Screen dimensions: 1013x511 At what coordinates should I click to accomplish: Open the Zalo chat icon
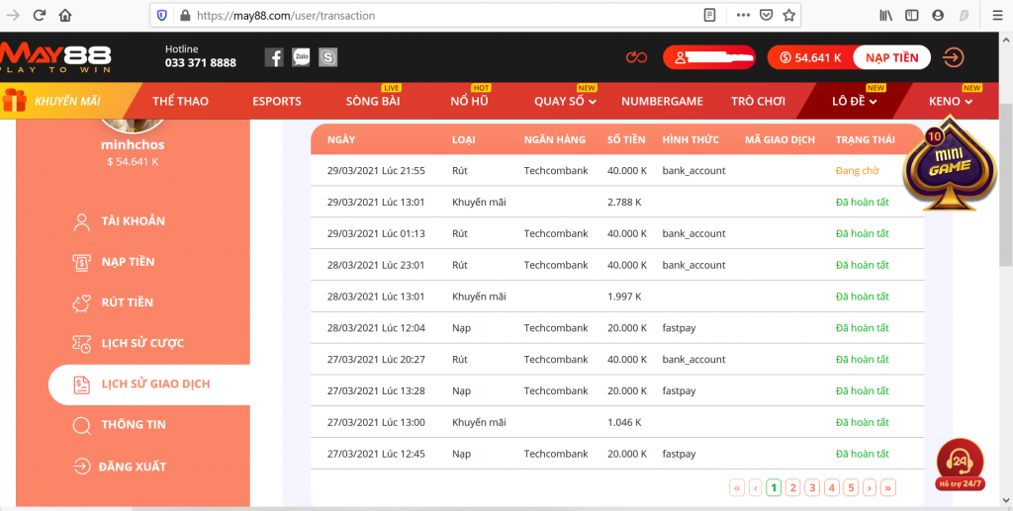click(301, 57)
